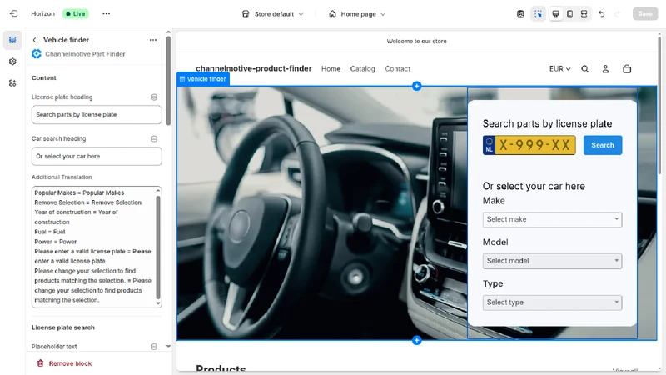Open the App embeds sidebar icon
Screen dimensions: 666x375
tap(12, 82)
